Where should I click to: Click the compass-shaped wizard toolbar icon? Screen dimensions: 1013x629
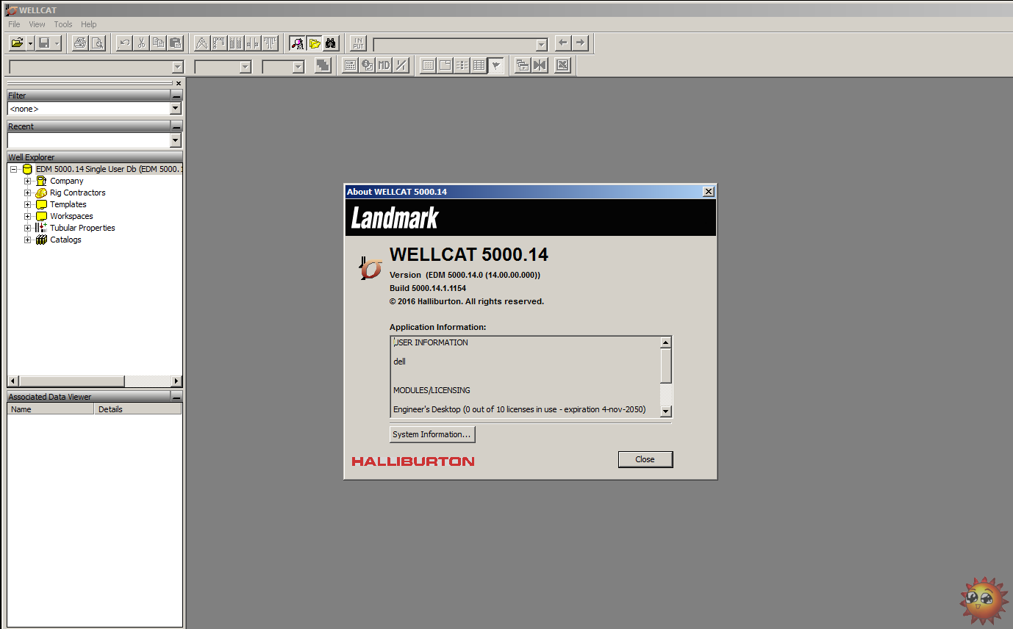tap(202, 43)
